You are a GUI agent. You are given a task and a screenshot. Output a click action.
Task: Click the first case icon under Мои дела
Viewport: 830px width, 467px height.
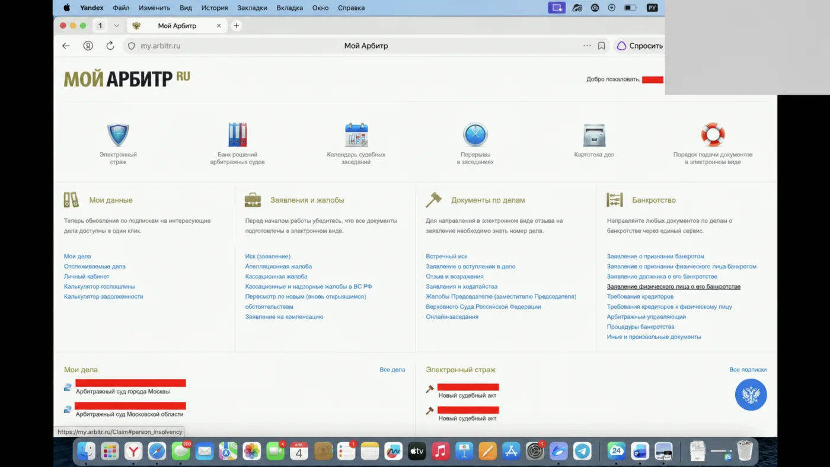(68, 388)
